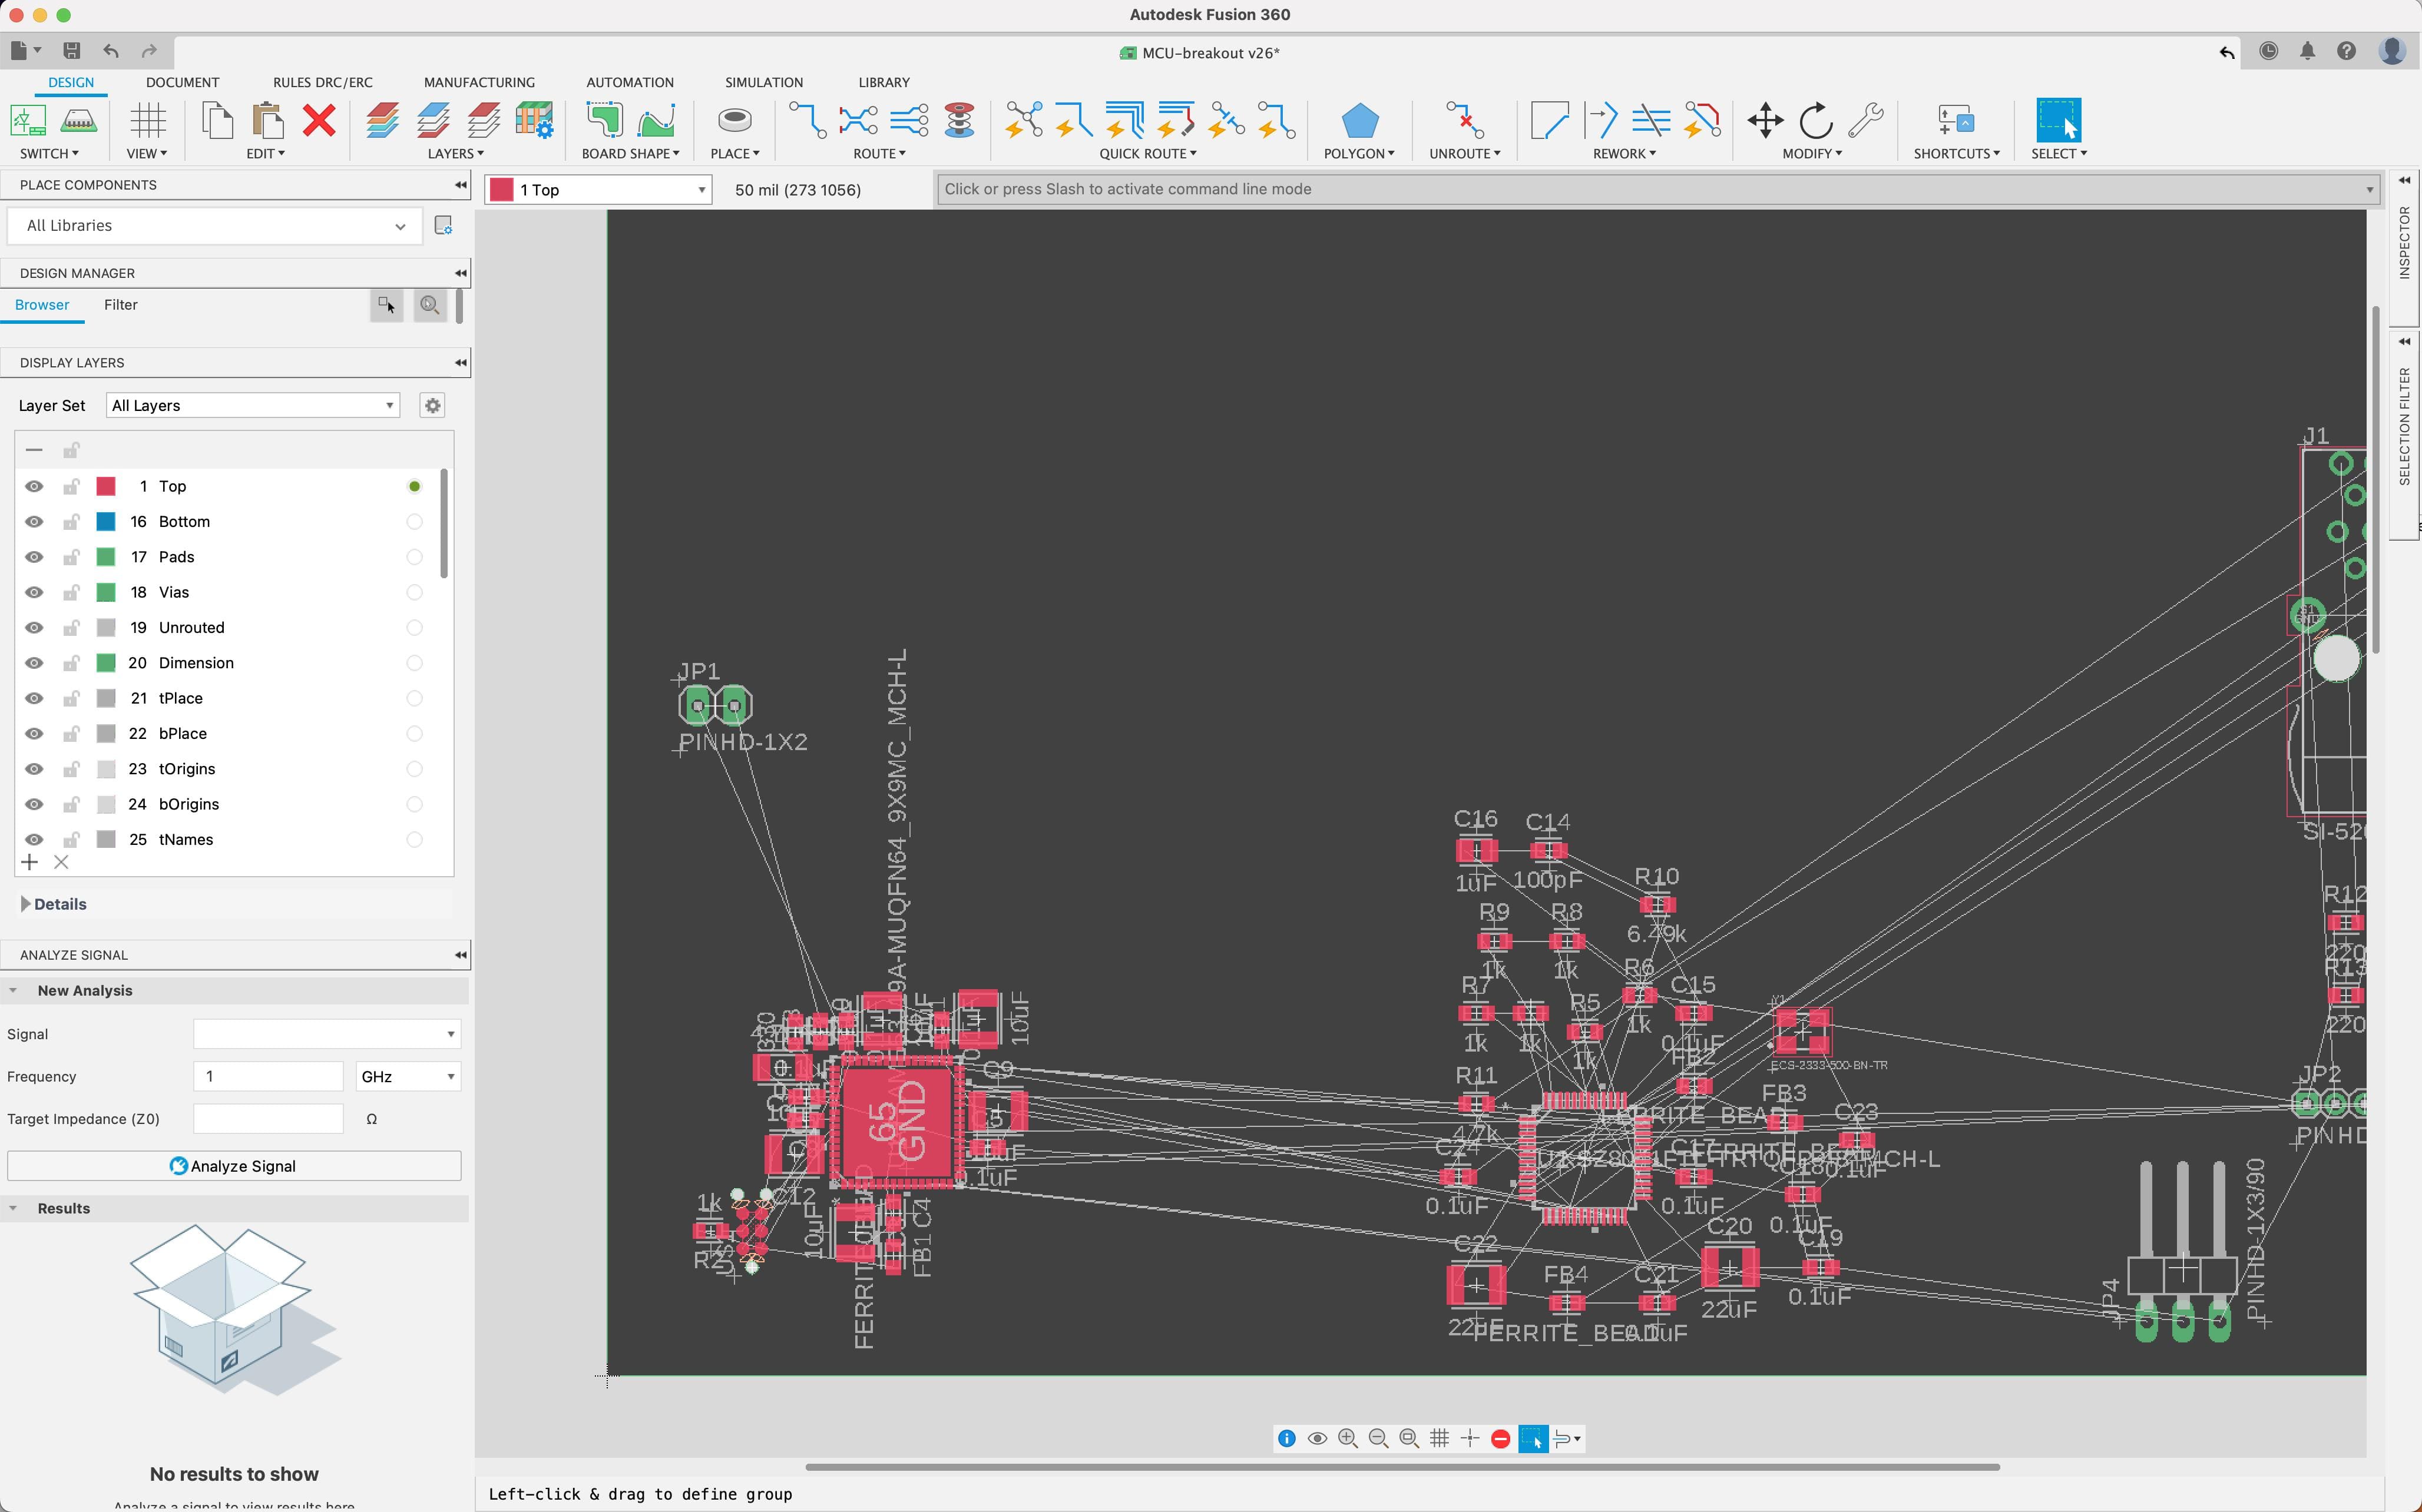This screenshot has width=2422, height=1512.
Task: Open the layer settings gear button
Action: tap(432, 405)
